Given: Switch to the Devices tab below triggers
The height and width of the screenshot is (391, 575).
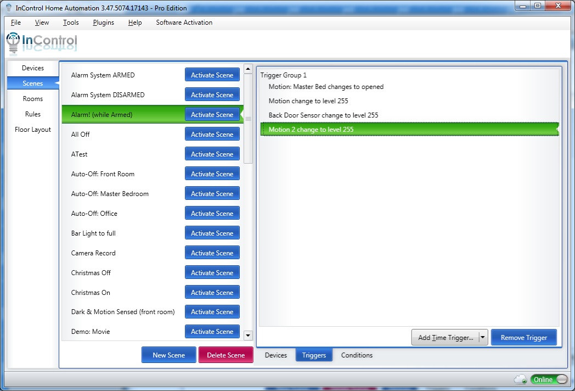Looking at the screenshot, I should [275, 355].
